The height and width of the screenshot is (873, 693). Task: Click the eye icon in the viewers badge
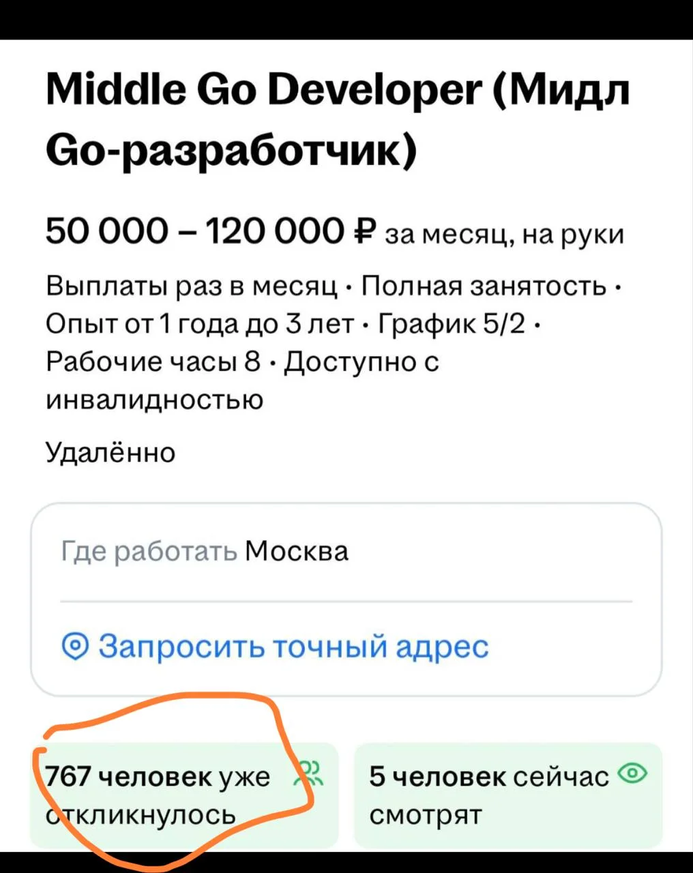(632, 773)
